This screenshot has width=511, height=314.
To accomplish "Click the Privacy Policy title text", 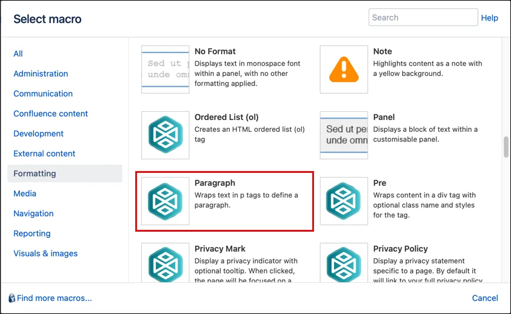I will click(x=400, y=249).
